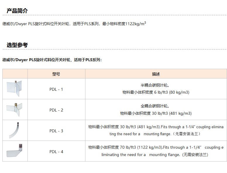Click the 选型参考 section heading
Screen dimensions: 227x173
pyautogui.click(x=17, y=45)
